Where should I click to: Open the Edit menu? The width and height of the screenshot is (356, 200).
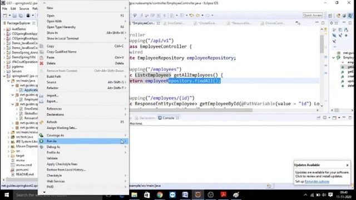(x=13, y=9)
